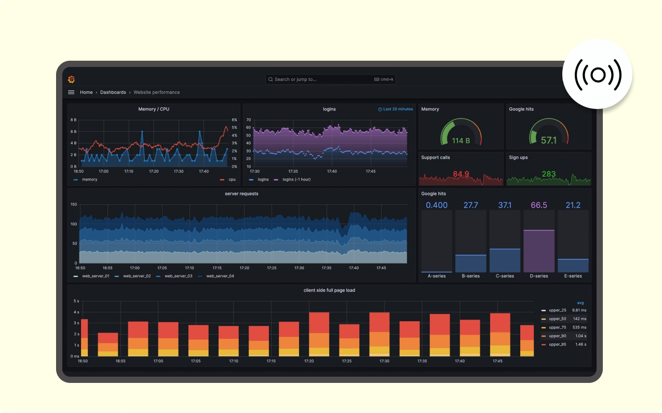Sort the legend by avg column header
Viewport: 662px width, 413px height.
(x=580, y=302)
